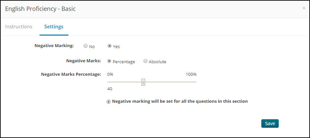Click the current slider value 40

[110, 89]
